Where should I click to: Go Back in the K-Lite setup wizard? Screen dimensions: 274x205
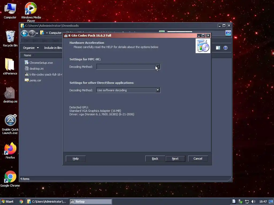pyautogui.click(x=155, y=159)
